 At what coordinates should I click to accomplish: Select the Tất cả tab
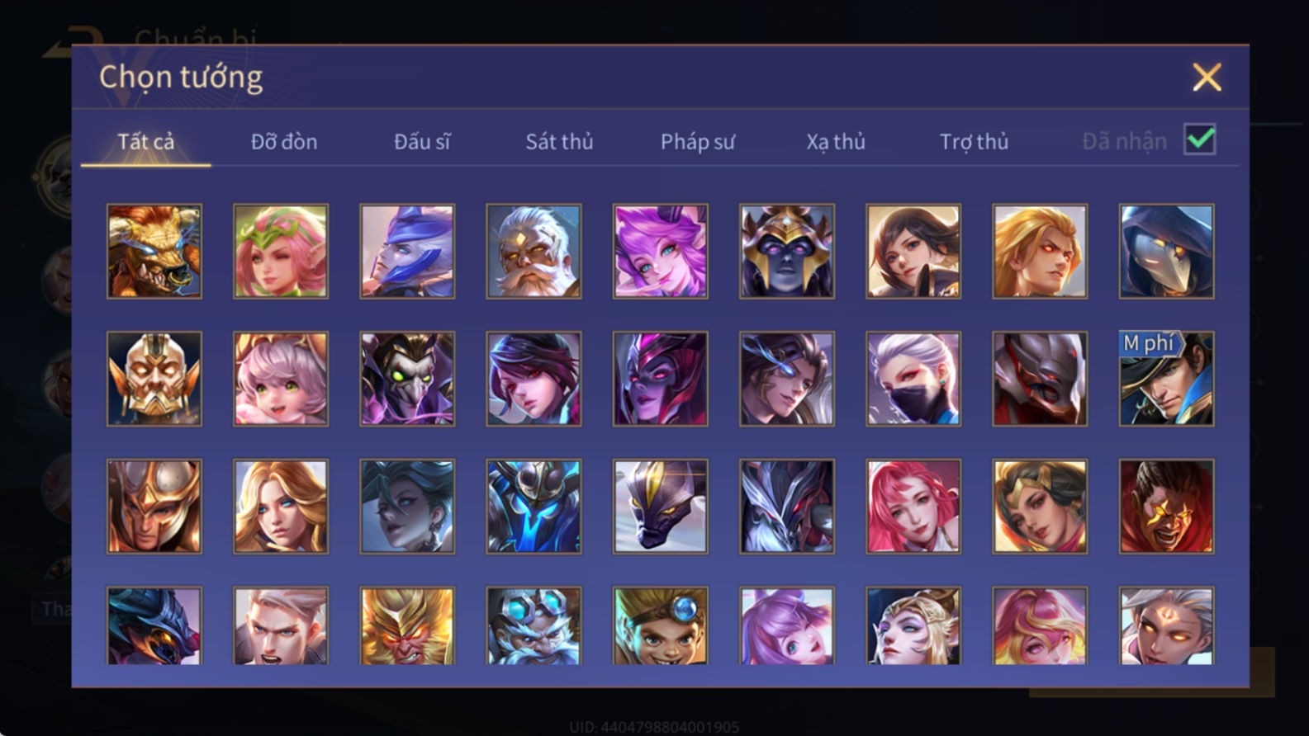click(146, 142)
